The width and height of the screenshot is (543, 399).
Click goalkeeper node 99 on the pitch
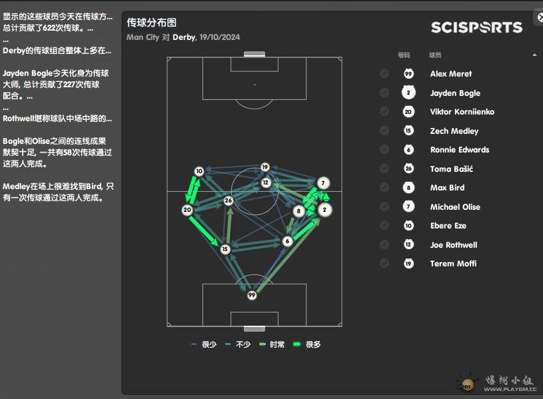(252, 295)
